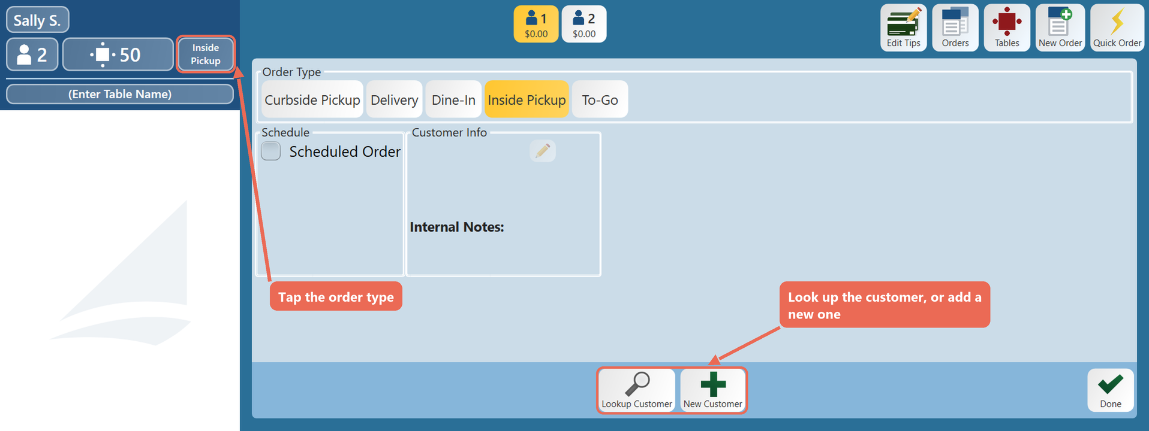Click the Enter Table Name field
This screenshot has width=1149, height=431.
120,94
